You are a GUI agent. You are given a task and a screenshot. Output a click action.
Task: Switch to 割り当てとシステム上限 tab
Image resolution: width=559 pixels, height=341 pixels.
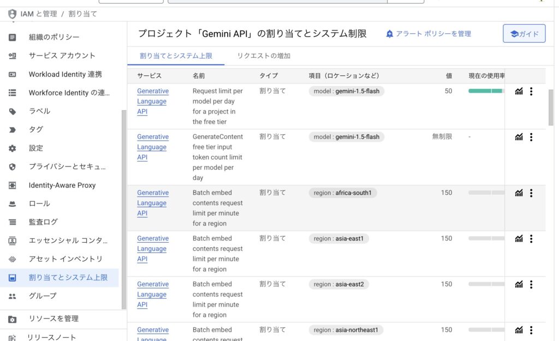(176, 56)
